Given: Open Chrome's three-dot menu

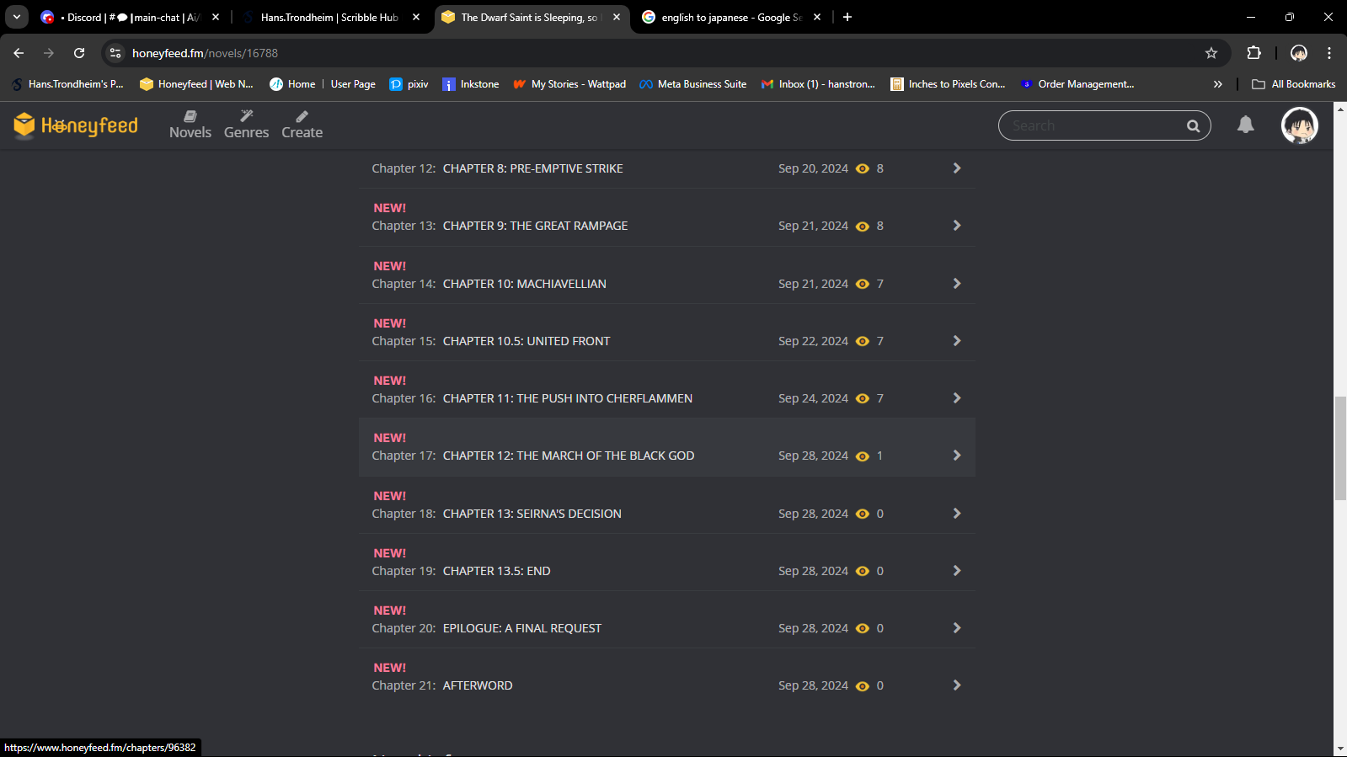Looking at the screenshot, I should point(1329,53).
